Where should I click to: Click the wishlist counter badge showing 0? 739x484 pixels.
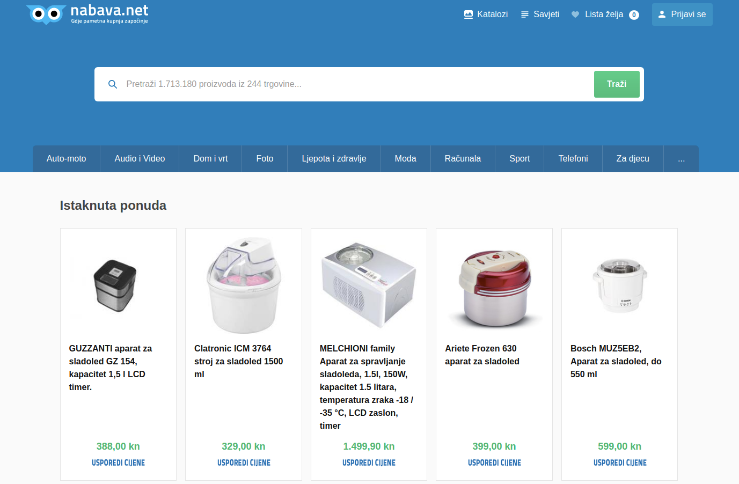[x=634, y=15]
